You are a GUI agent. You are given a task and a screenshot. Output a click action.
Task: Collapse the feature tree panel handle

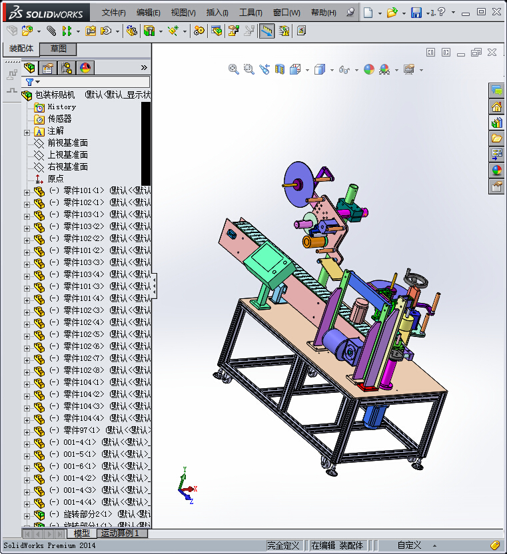[154, 286]
